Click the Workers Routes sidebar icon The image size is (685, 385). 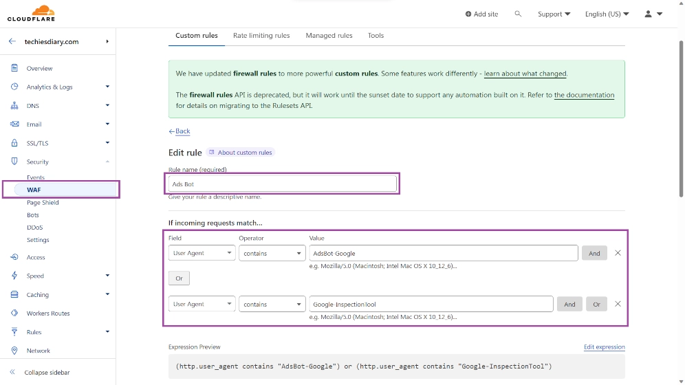(x=14, y=313)
